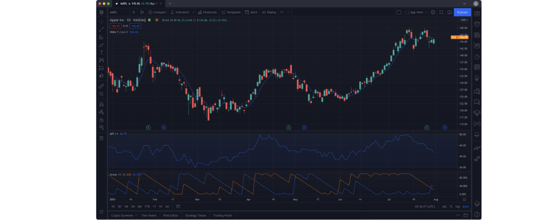
Task: Select the thumbs-up icons tool
Action: (x=101, y=76)
